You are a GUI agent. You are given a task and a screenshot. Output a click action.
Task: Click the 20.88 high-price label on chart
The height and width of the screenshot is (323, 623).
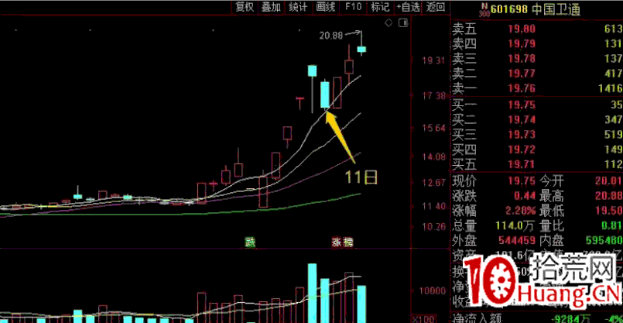(x=330, y=36)
